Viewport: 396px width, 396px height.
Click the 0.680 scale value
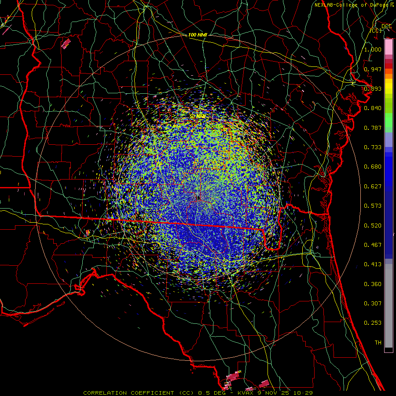tap(373, 167)
